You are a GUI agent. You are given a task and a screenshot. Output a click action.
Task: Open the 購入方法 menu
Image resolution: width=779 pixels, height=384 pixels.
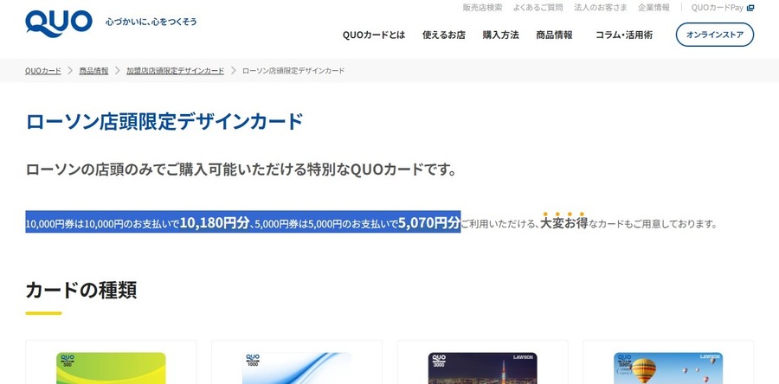[501, 35]
